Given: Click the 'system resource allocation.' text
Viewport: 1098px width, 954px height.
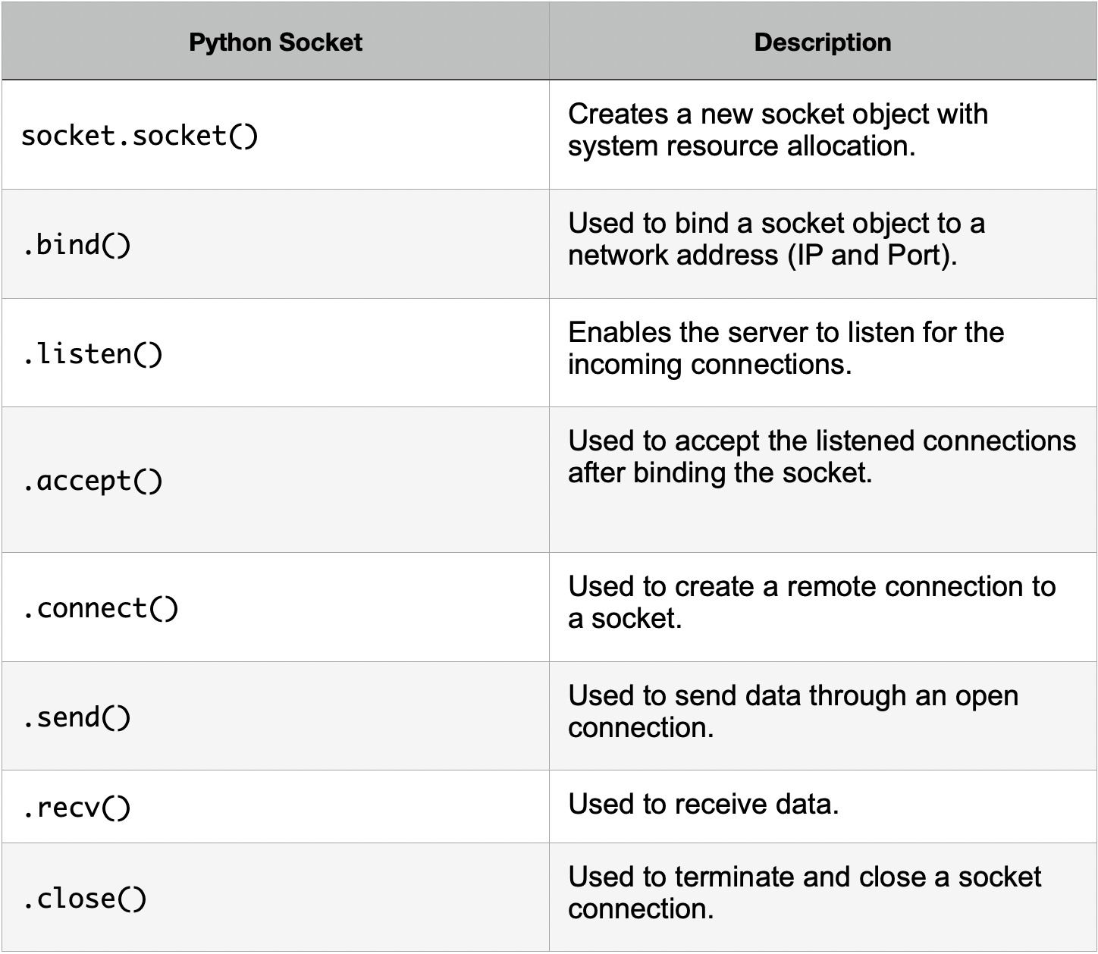Looking at the screenshot, I should point(741,146).
